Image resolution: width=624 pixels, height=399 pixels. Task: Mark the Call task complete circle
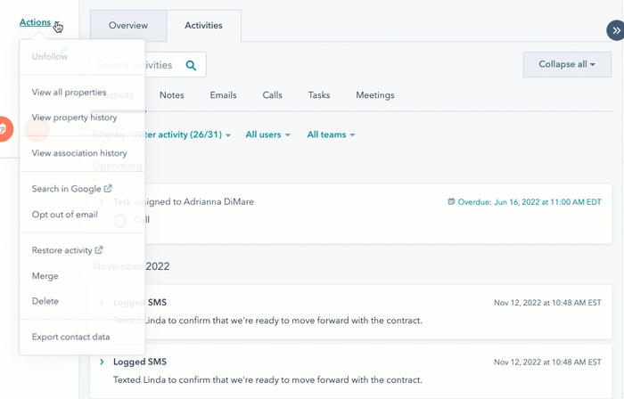coord(119,220)
